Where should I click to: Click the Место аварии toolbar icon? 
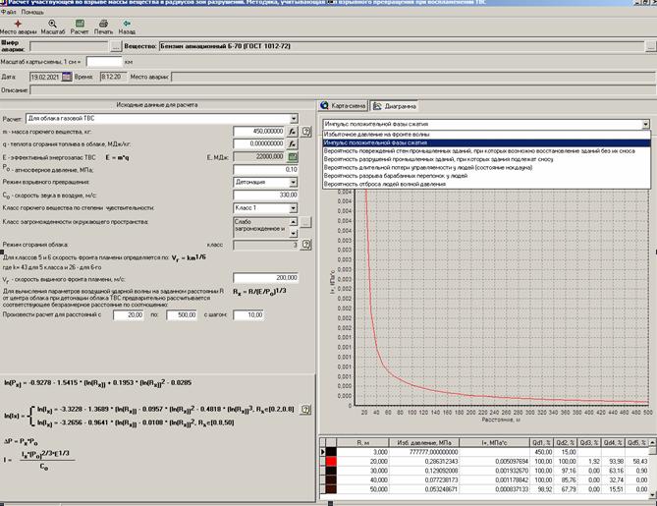pos(17,26)
